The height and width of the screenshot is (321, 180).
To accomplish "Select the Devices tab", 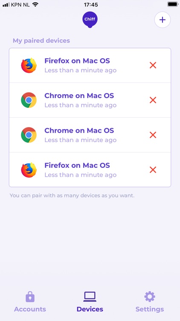I will pyautogui.click(x=90, y=302).
